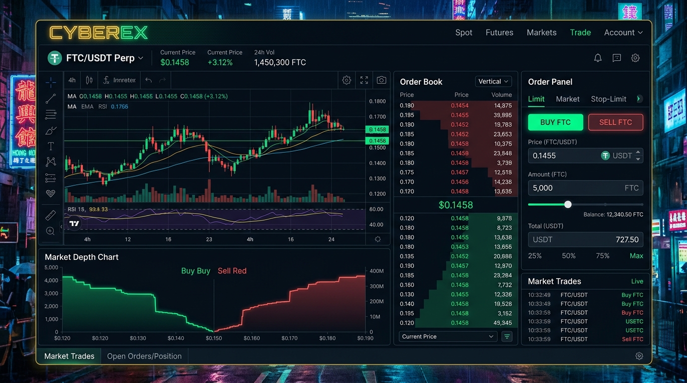Click the Price (FTC/USDT) input field
The height and width of the screenshot is (383, 687).
click(586, 156)
